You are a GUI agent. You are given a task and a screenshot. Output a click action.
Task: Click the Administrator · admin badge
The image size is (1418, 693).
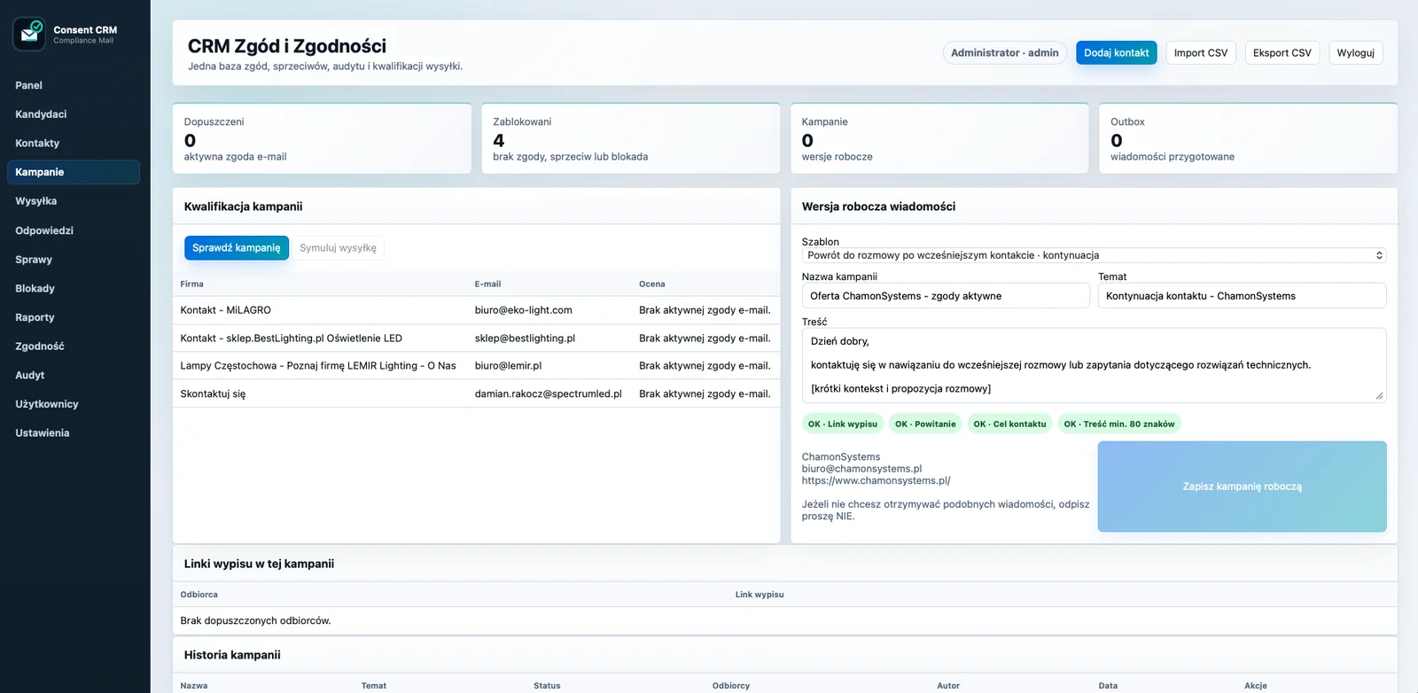coord(1004,53)
